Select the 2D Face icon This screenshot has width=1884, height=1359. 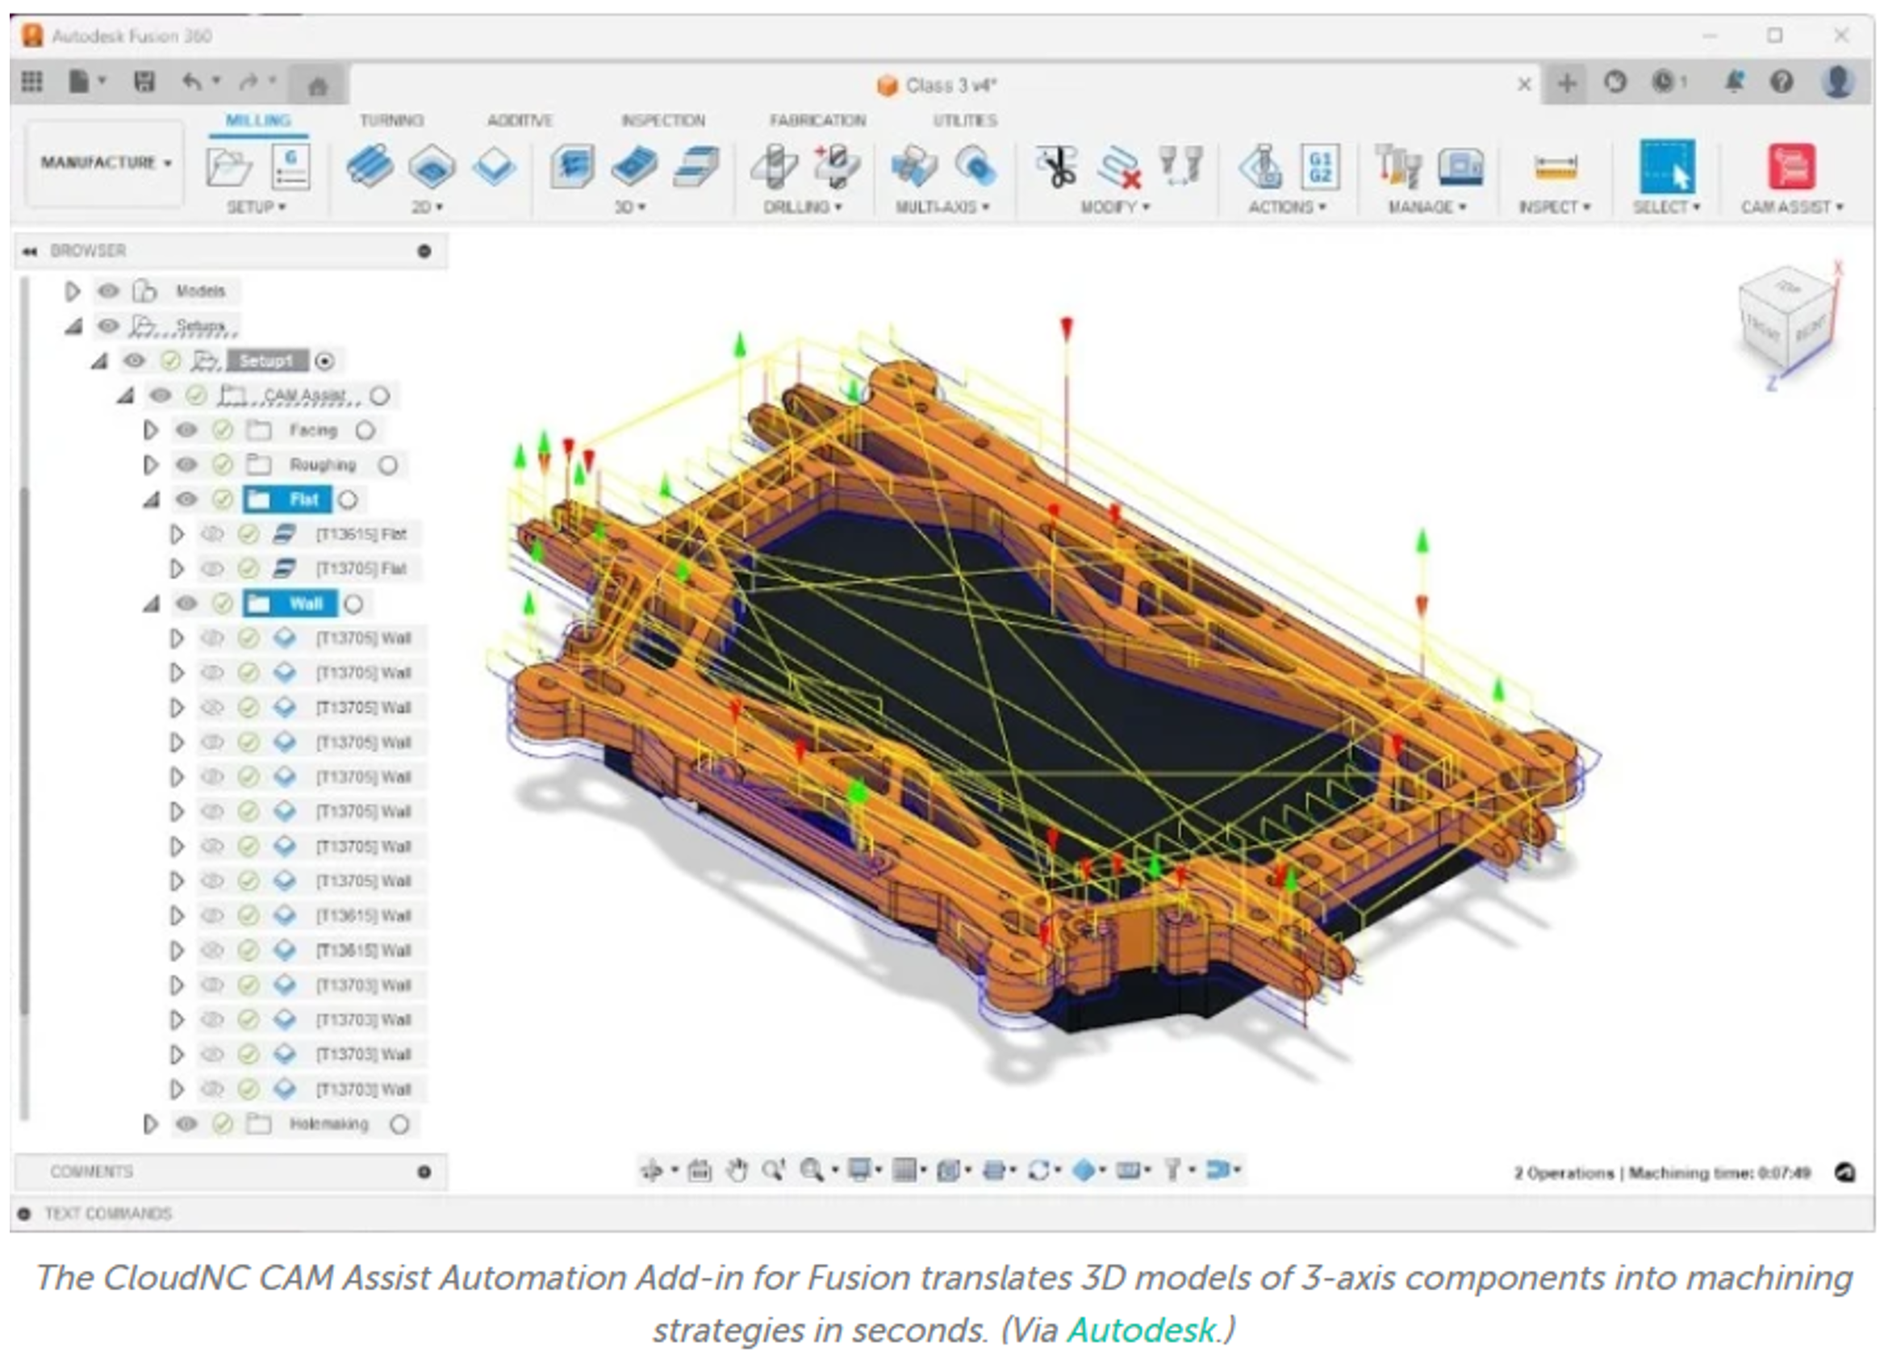click(x=495, y=165)
